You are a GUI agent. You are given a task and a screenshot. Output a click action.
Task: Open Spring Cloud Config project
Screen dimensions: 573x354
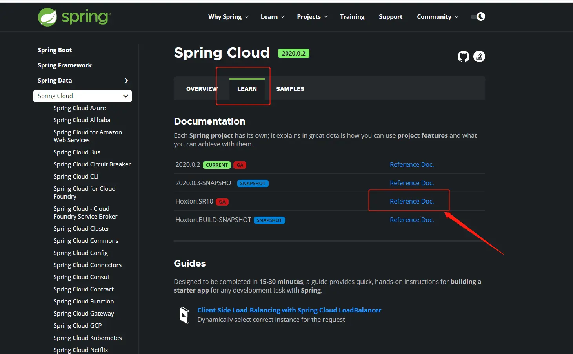click(x=81, y=253)
